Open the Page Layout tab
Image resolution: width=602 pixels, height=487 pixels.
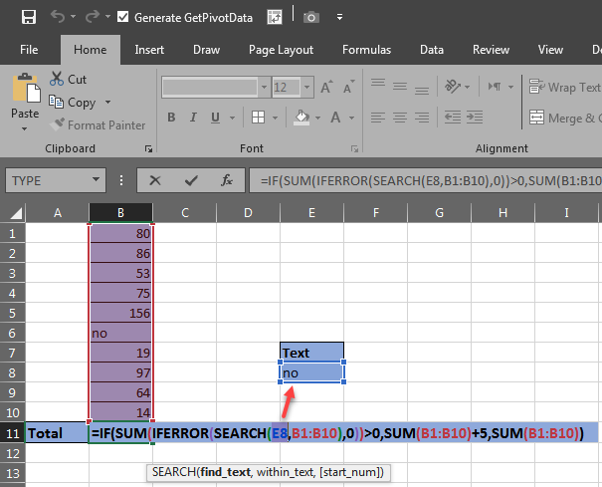(x=281, y=50)
